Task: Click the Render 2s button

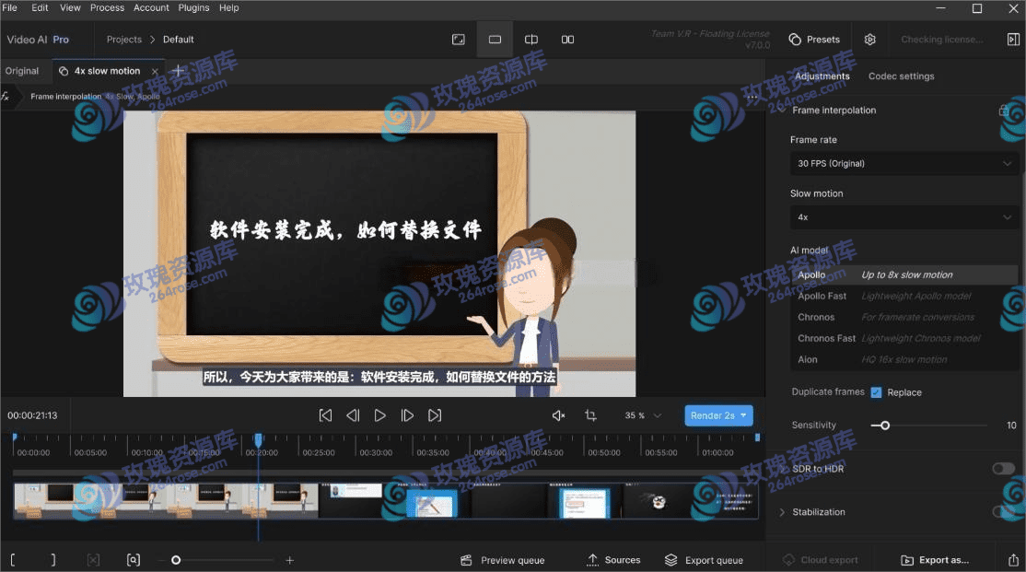Action: pos(718,415)
